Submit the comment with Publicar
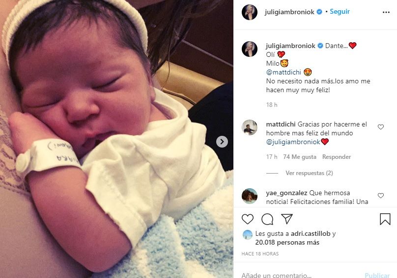Image resolution: width=397 pixels, height=278 pixels. pyautogui.click(x=377, y=275)
